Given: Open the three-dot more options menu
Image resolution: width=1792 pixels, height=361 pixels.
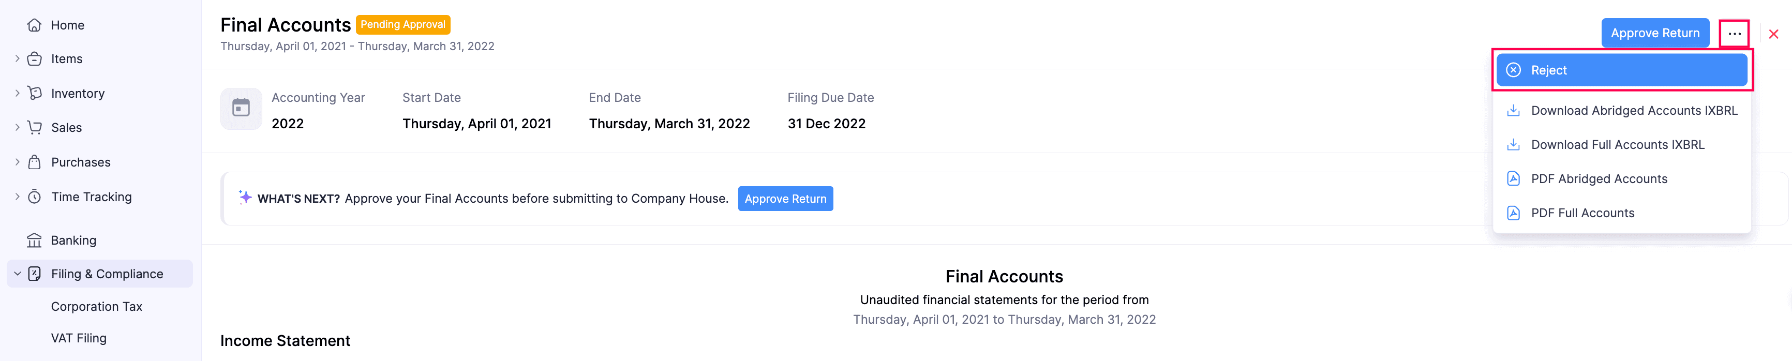Looking at the screenshot, I should click(1734, 34).
